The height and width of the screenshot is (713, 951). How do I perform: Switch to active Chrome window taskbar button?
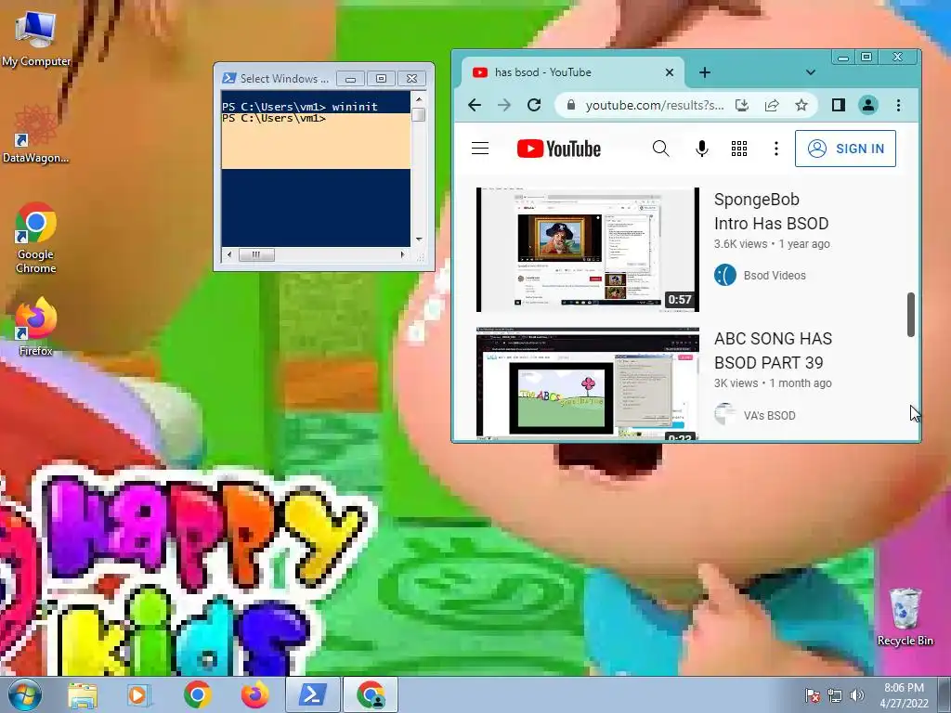click(371, 694)
